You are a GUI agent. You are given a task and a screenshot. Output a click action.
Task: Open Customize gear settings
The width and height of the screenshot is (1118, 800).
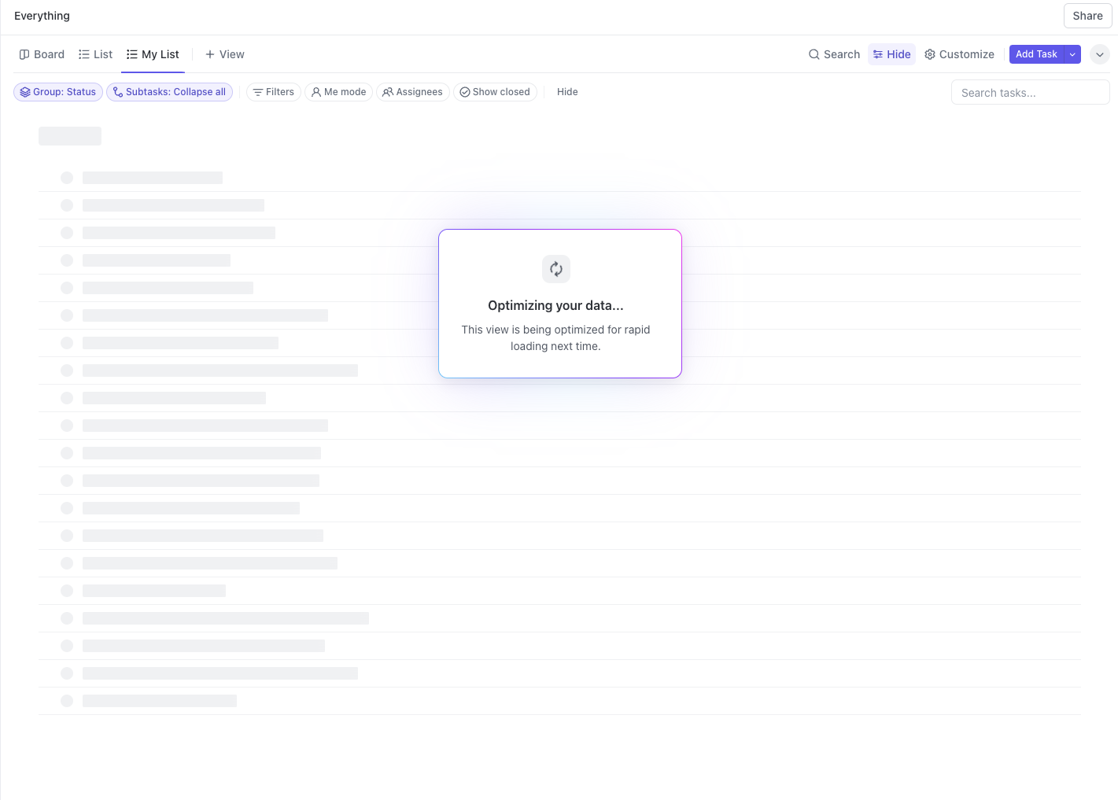click(x=959, y=54)
